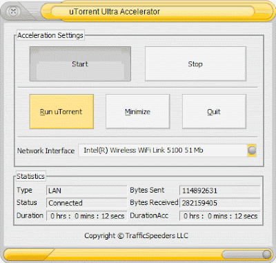Click the Type value LAN

(x=86, y=191)
